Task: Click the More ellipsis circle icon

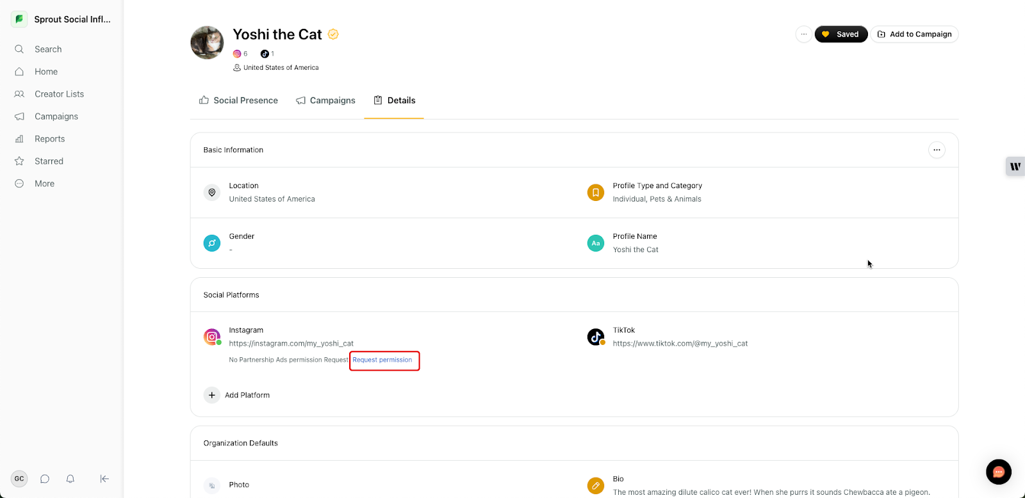Action: coord(19,184)
